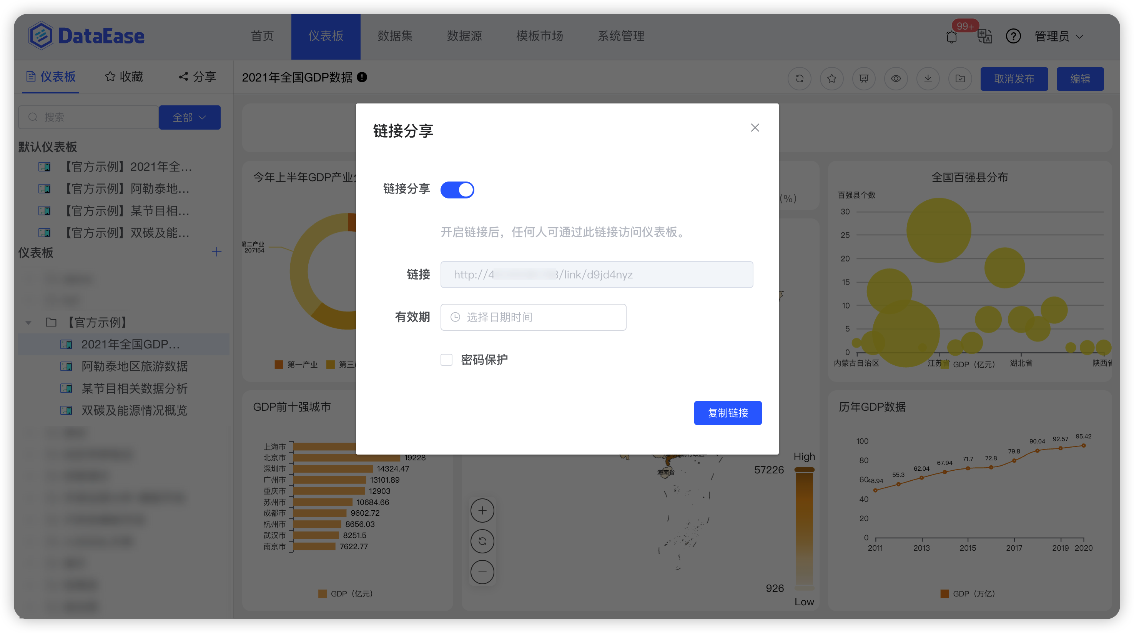This screenshot has height=633, width=1134.
Task: Check the 密码保护 checkbox
Action: (x=446, y=360)
